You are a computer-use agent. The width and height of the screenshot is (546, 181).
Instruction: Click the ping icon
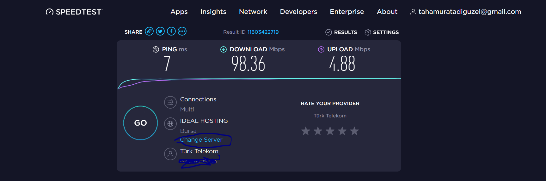click(156, 49)
